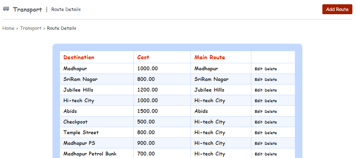This screenshot has width=357, height=158.
Task: Click the Cost column header
Action: [143, 57]
